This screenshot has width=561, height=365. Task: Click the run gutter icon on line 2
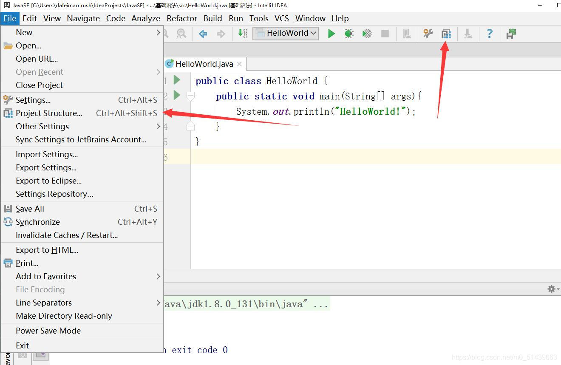[177, 95]
